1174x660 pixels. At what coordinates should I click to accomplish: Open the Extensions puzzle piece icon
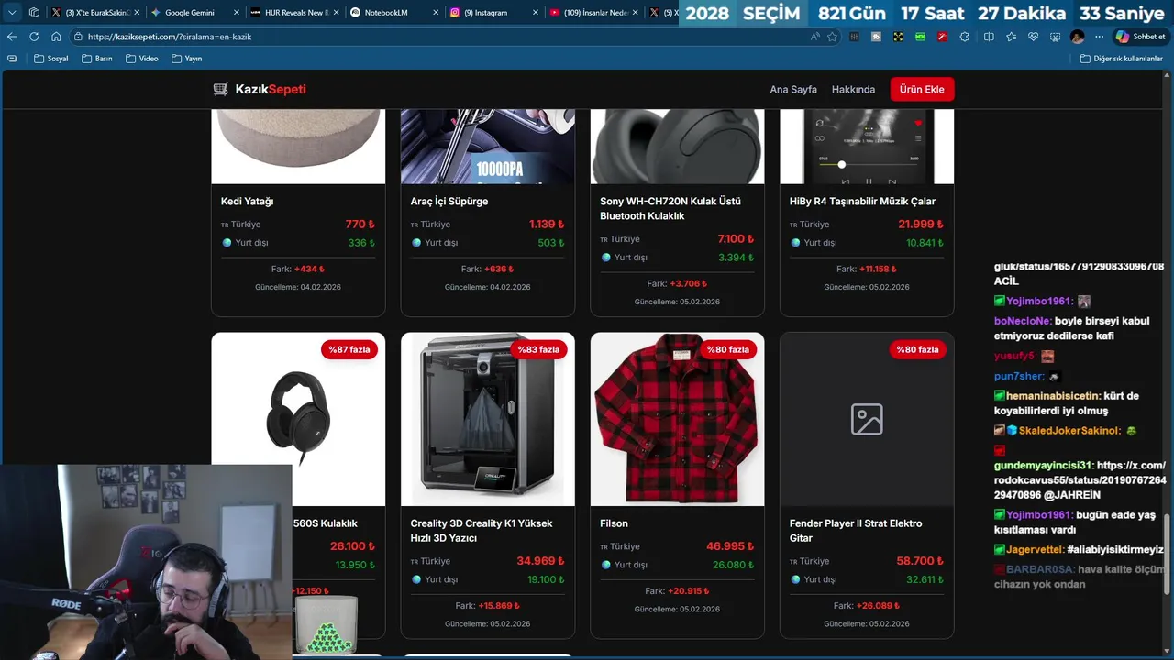pos(964,37)
